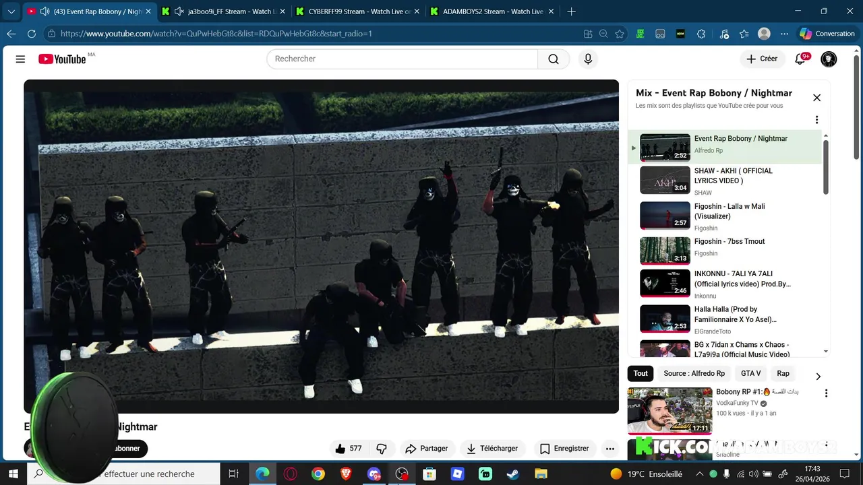
Task: Dislike the video with the thumbs-down icon
Action: 382,449
